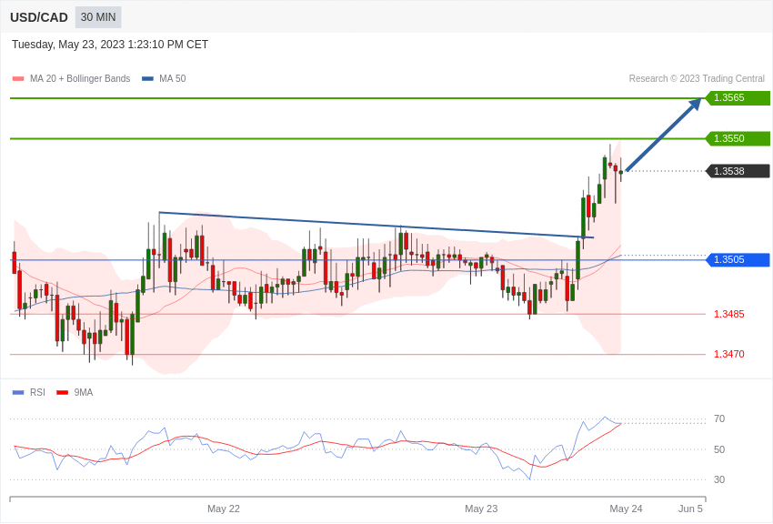
Task: Click the 30 MIN timeframe badge
Action: [x=98, y=17]
